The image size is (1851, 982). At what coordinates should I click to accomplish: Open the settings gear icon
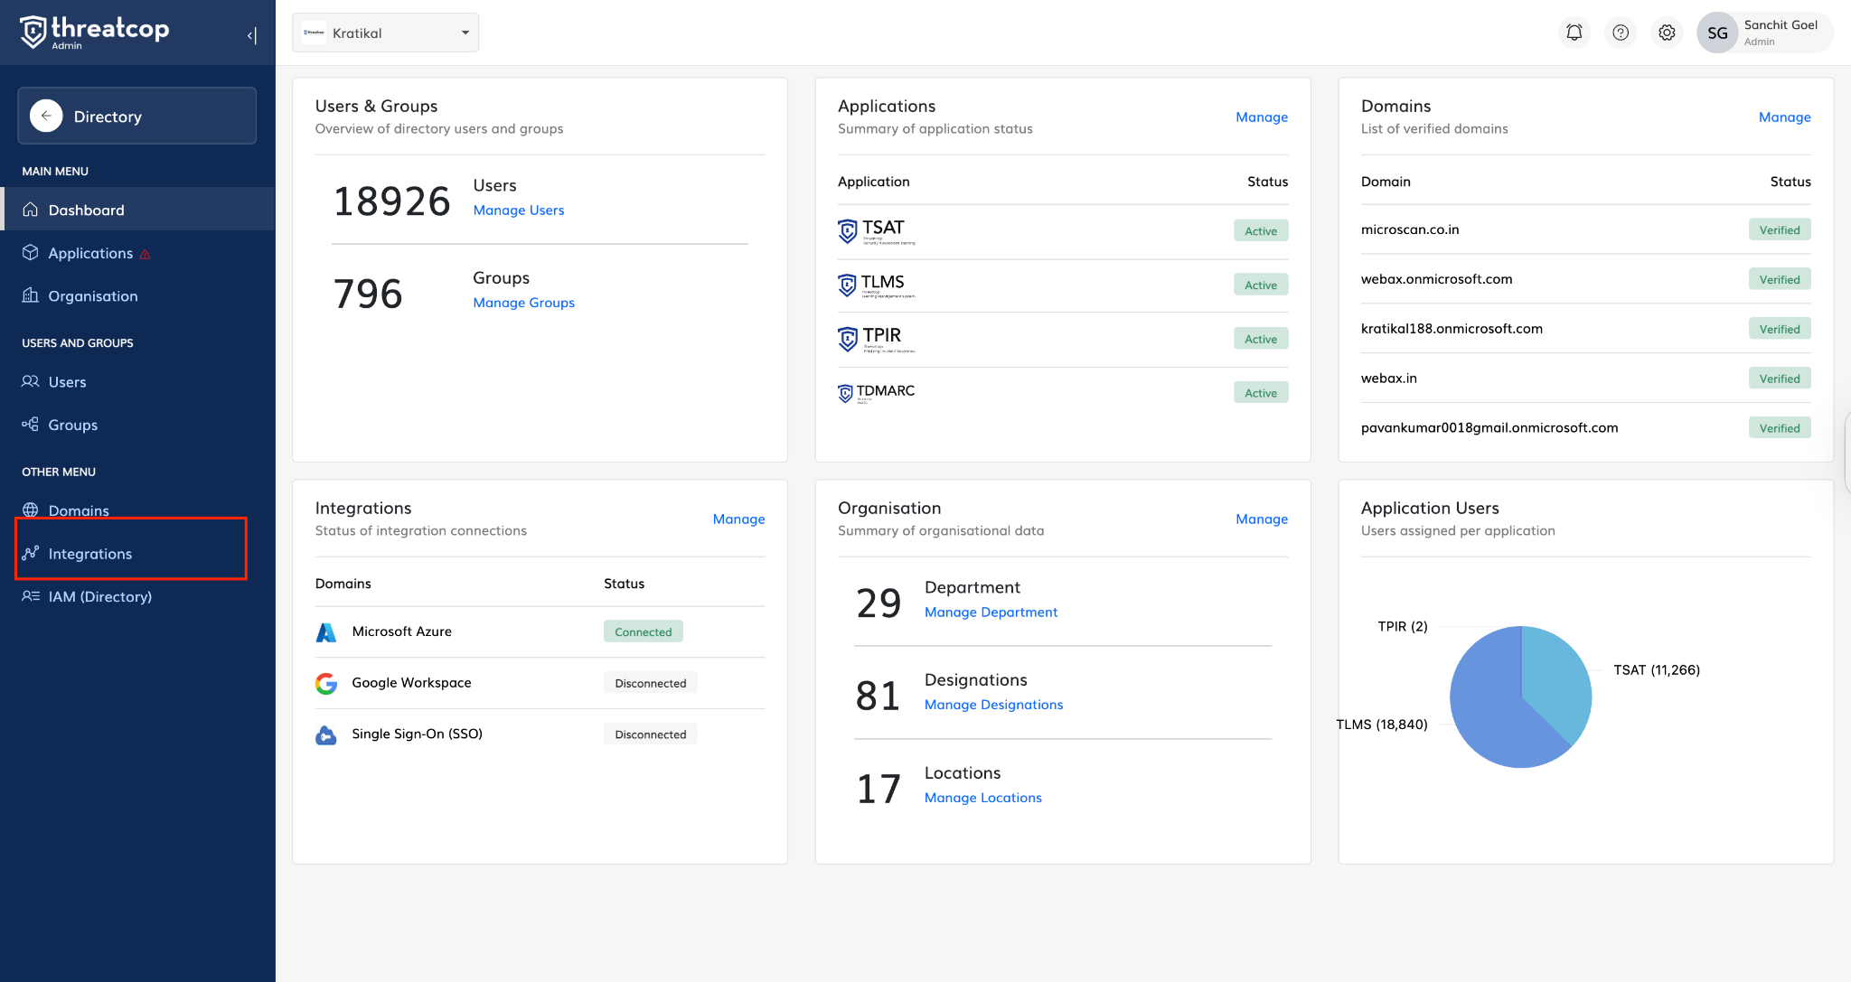1667,33
